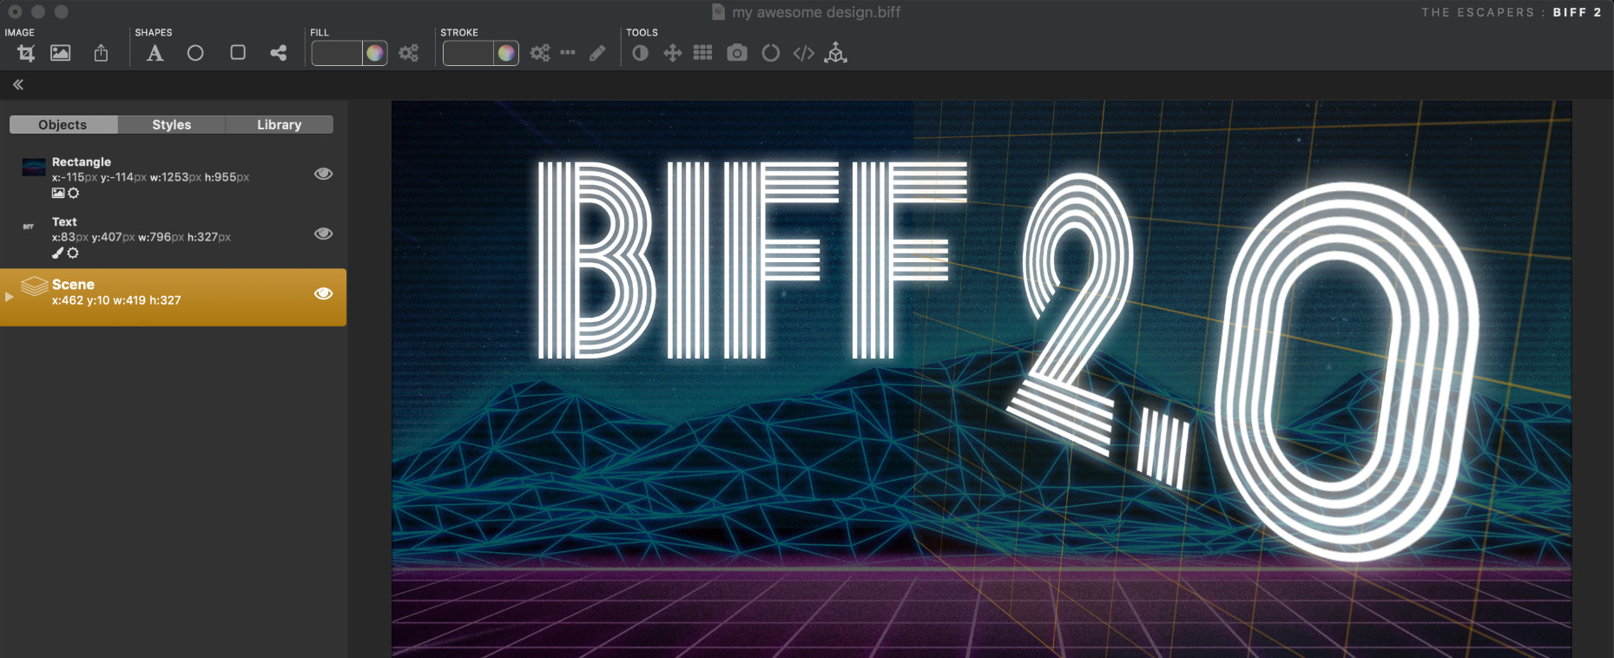Image resolution: width=1614 pixels, height=658 pixels.
Task: Hide the Rectangle object with eye icon
Action: 323,174
